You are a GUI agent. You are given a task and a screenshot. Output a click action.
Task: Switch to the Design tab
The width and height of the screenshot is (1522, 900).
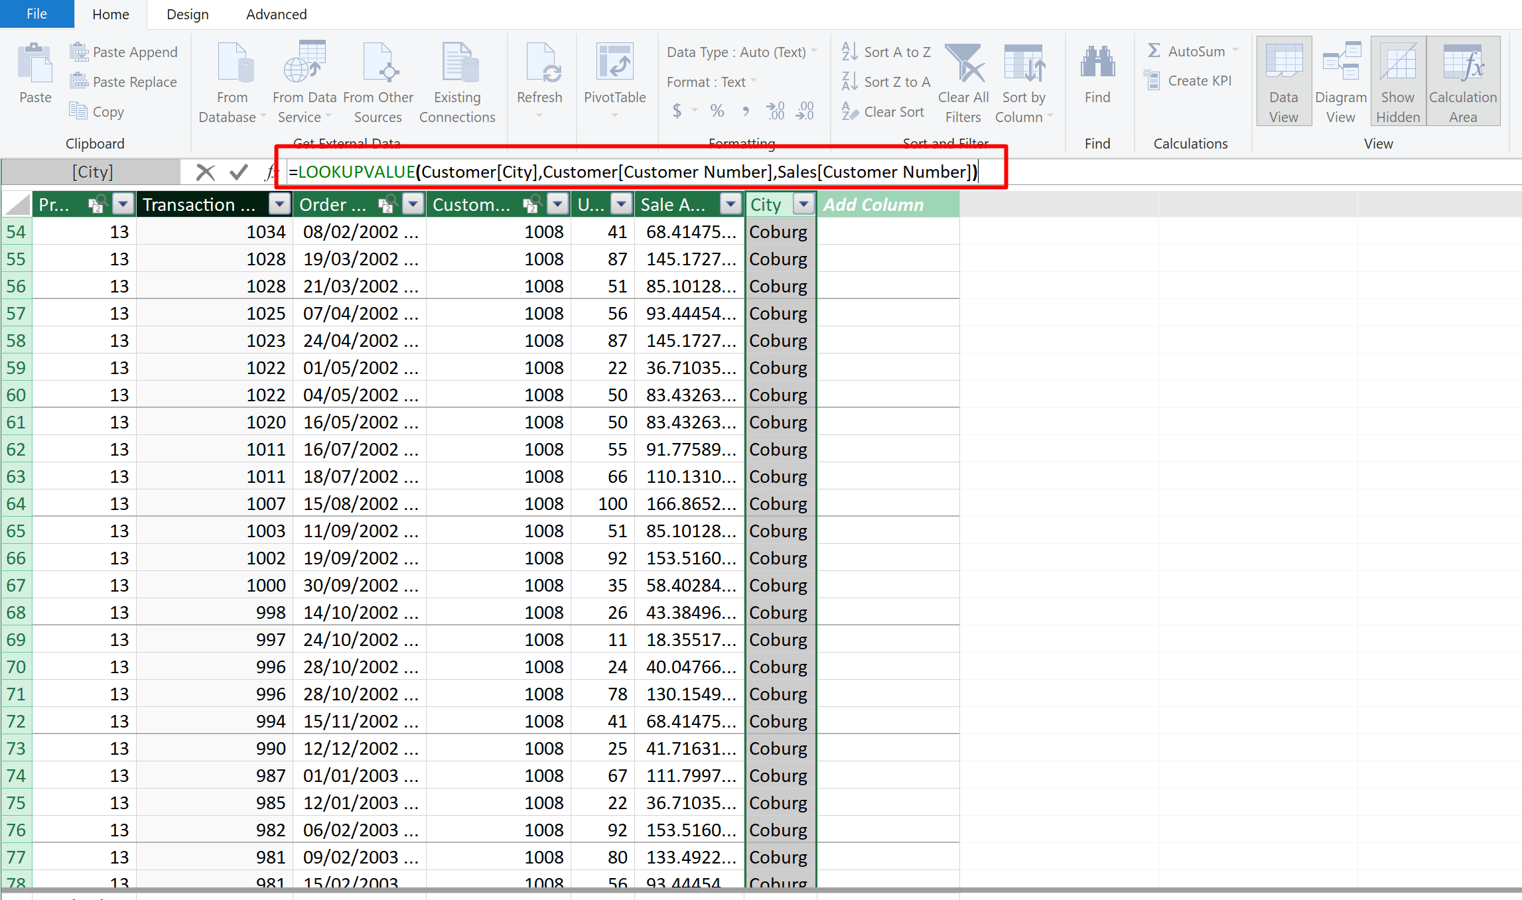[187, 14]
